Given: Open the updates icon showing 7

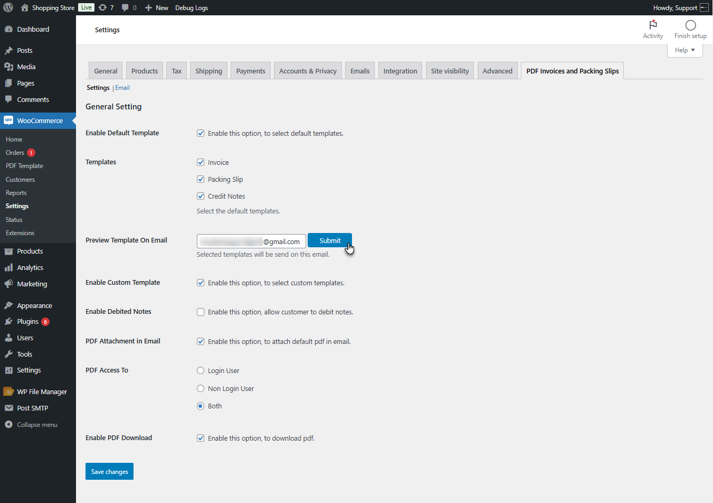Looking at the screenshot, I should coord(102,7).
